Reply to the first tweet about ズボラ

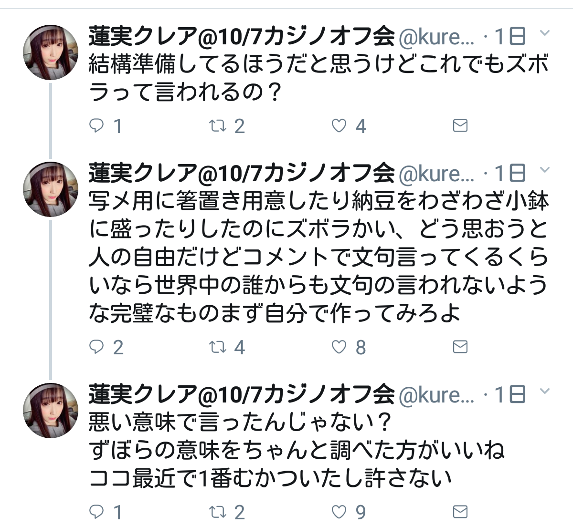click(x=97, y=126)
